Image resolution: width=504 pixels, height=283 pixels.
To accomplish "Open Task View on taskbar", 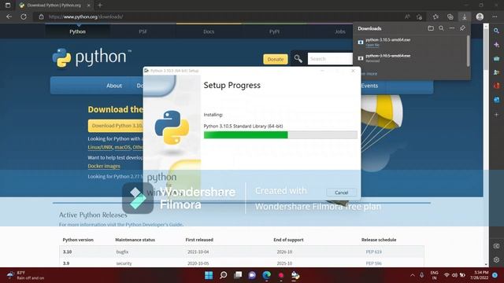I will (x=238, y=275).
